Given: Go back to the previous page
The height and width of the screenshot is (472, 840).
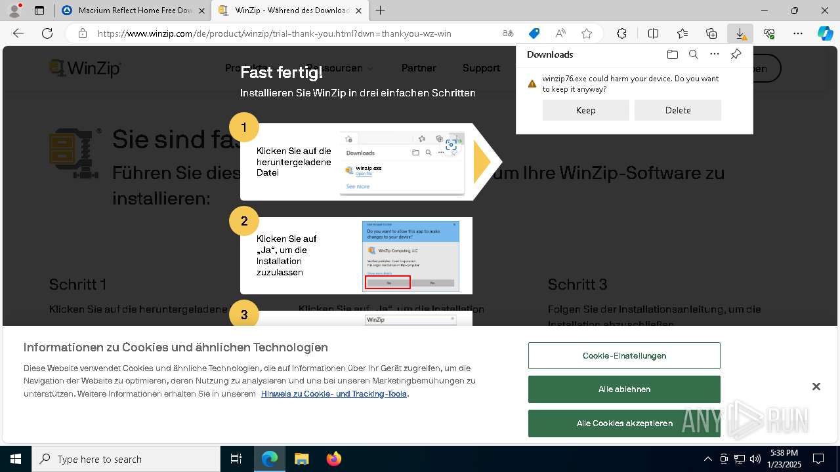Looking at the screenshot, I should point(18,33).
